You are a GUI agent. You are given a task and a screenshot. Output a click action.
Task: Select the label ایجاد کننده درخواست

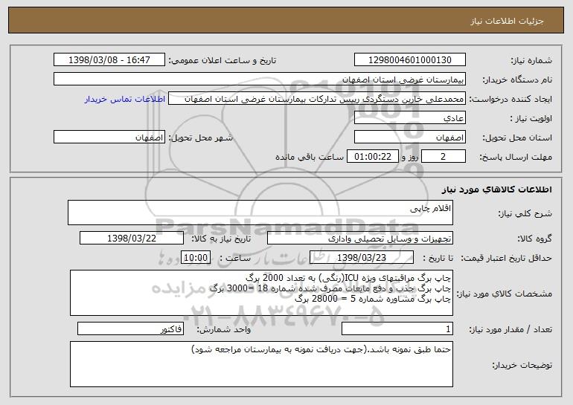(x=510, y=99)
